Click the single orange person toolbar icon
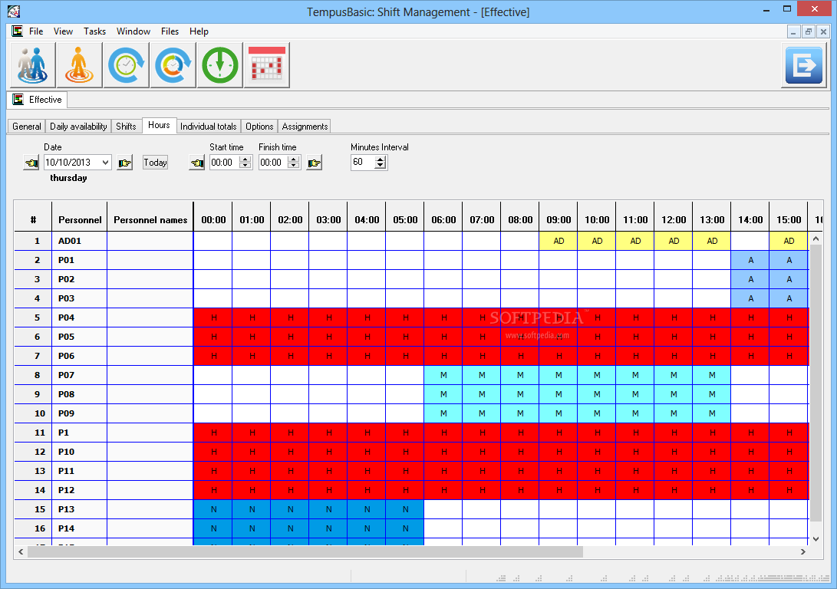 tap(79, 65)
